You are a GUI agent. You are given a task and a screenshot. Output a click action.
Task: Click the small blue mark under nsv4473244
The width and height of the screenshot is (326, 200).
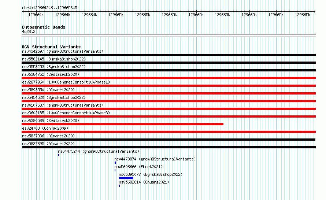point(59,155)
